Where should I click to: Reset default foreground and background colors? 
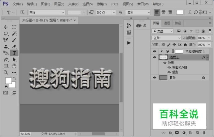coord(6,87)
